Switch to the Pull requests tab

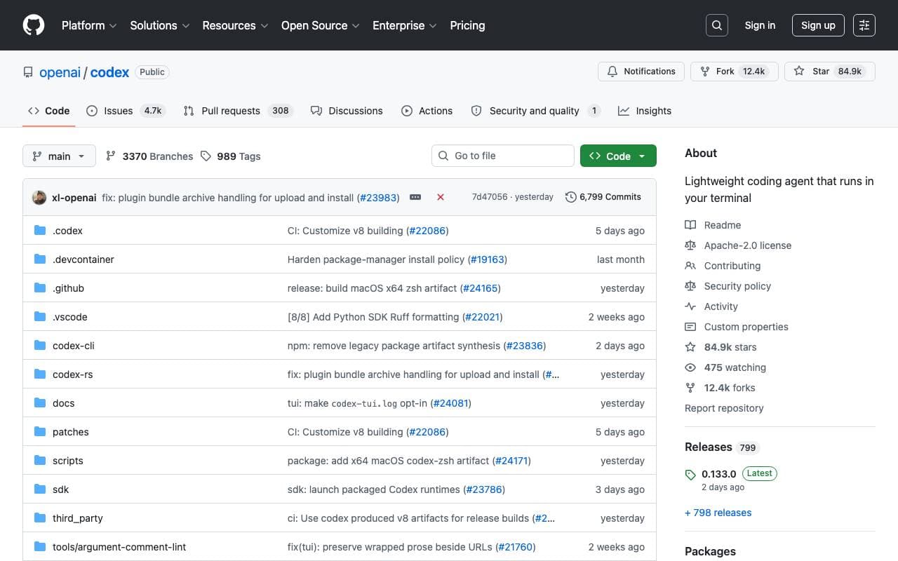(238, 111)
